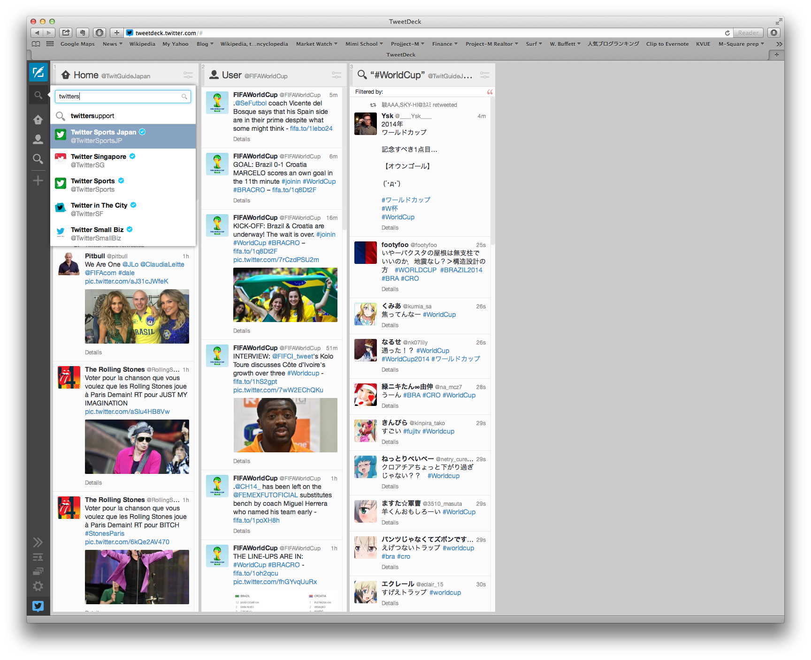Open User column filter settings icon
The width and height of the screenshot is (811, 660).
tap(337, 75)
